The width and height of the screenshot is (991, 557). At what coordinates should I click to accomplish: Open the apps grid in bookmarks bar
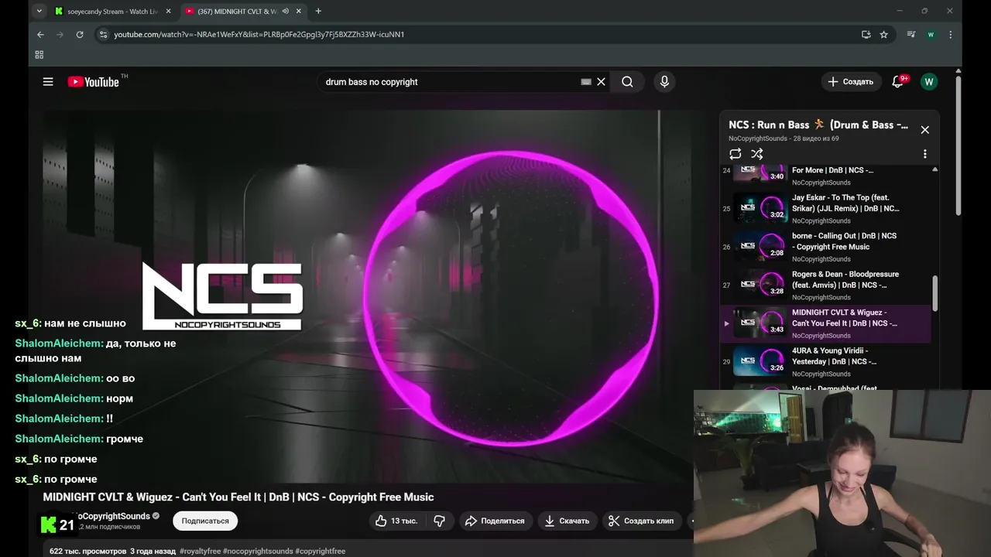coord(39,54)
